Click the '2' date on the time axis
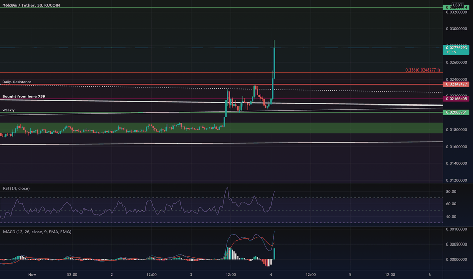Image resolution: width=473 pixels, height=279 pixels. [112, 275]
